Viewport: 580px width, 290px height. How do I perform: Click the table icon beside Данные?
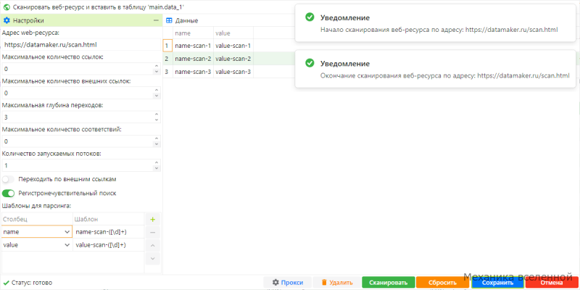coord(169,21)
